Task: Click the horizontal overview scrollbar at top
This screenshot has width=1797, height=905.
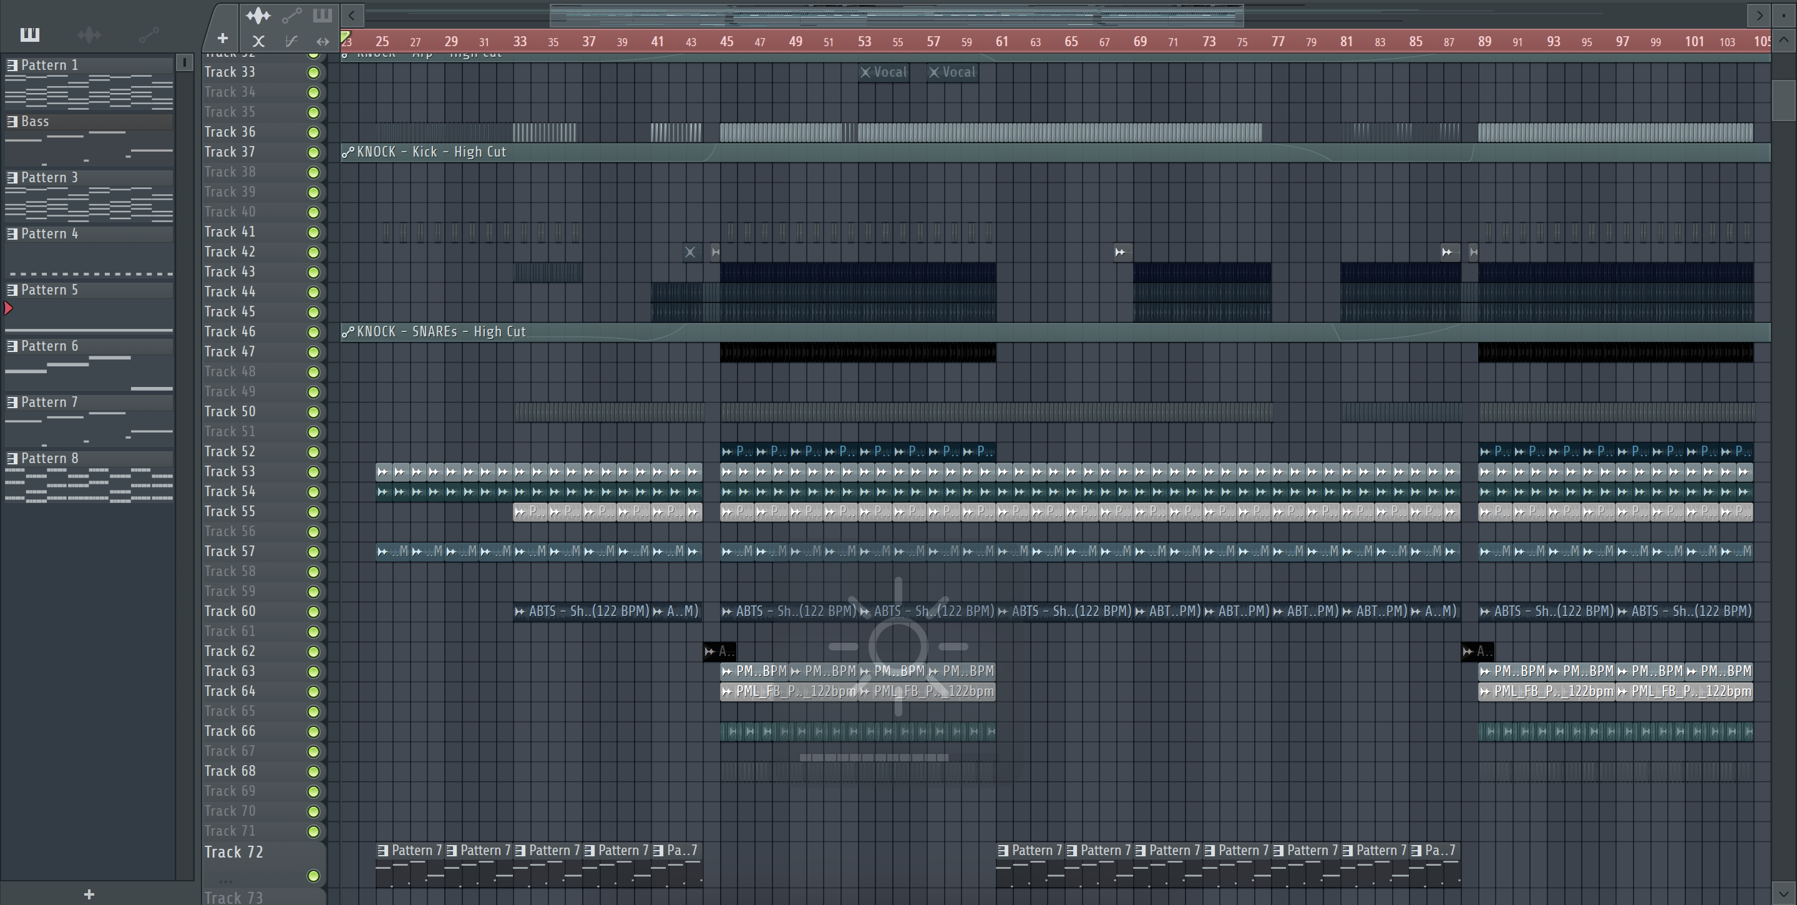Action: 897,14
